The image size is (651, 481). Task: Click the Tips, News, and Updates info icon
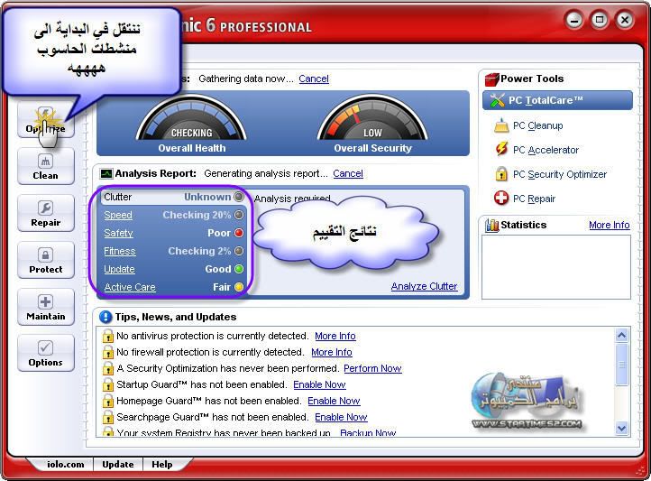(105, 317)
